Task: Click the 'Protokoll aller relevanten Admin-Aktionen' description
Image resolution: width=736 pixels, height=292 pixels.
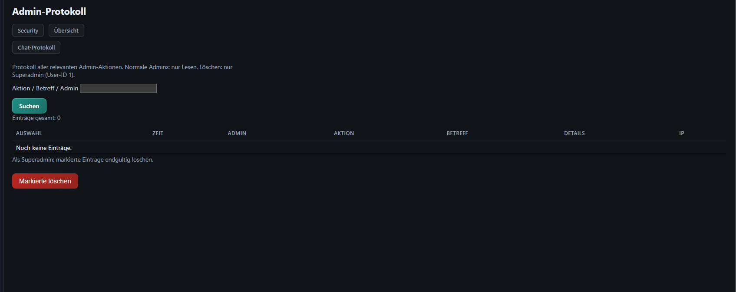Action: pos(68,67)
